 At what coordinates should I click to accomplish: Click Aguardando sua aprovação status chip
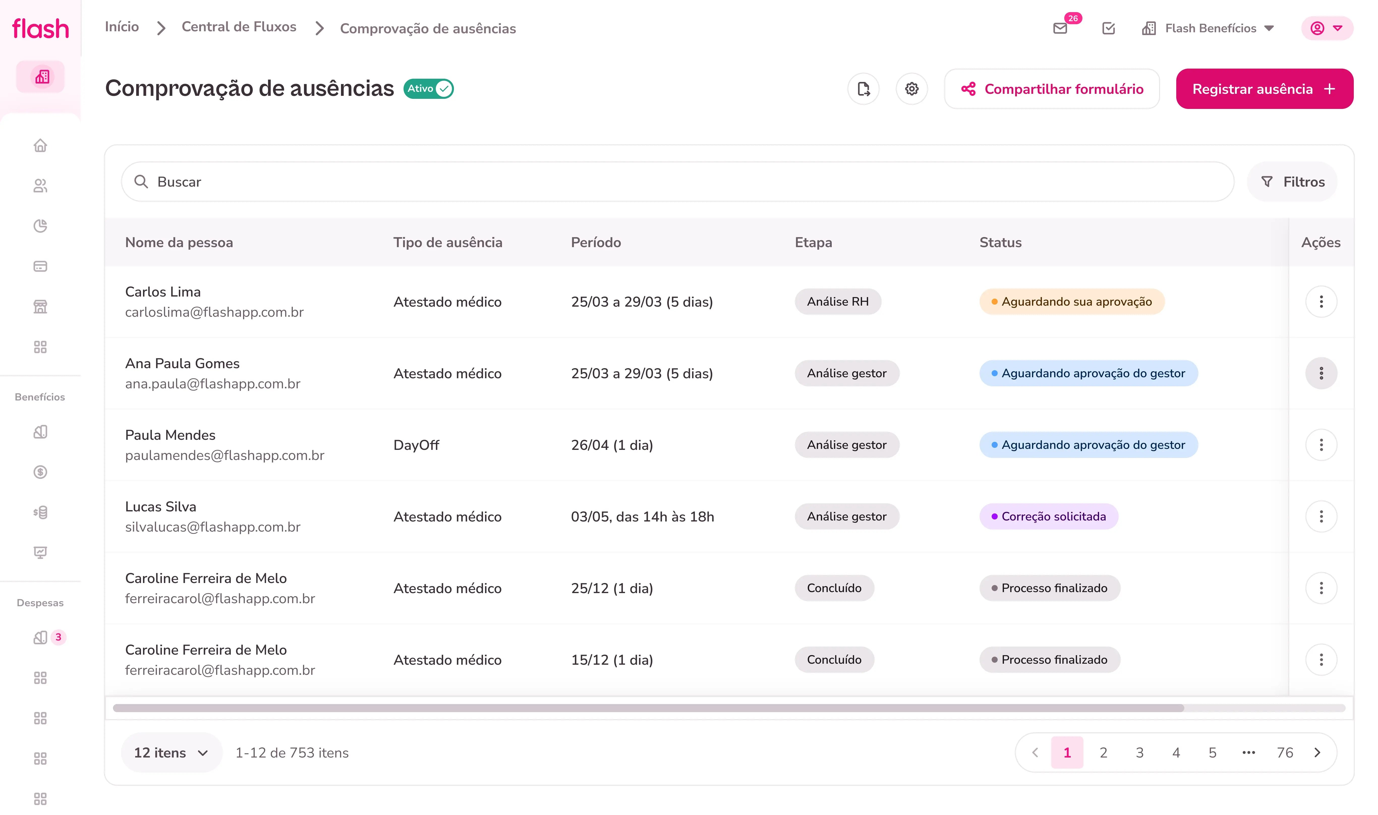pos(1072,302)
